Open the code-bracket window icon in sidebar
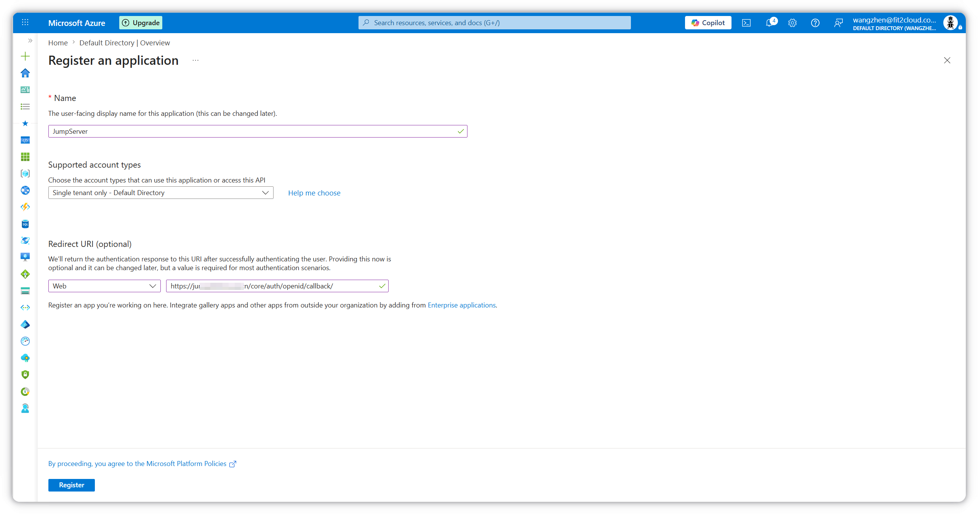Viewport: 978px width, 514px height. point(25,140)
